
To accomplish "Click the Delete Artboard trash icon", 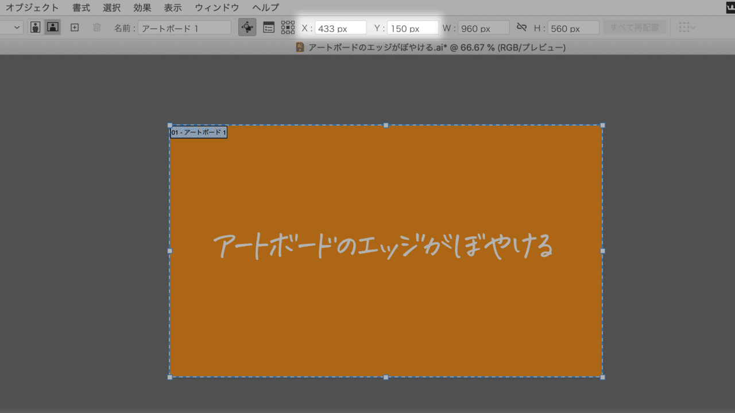I will pyautogui.click(x=96, y=27).
